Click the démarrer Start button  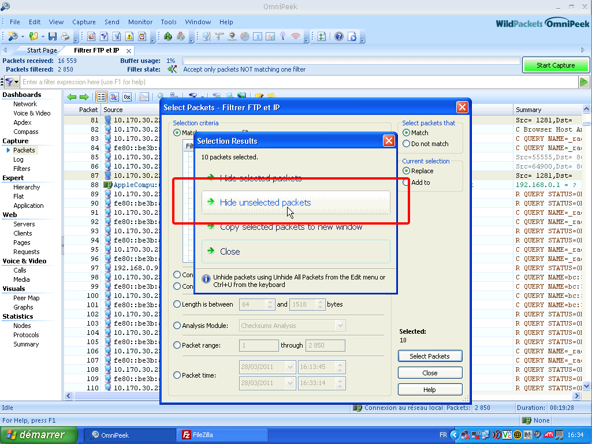39,435
